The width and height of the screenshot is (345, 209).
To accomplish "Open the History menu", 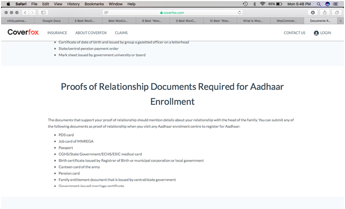I will tap(73, 4).
